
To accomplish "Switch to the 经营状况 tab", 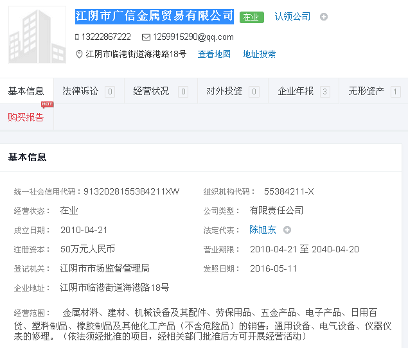I will [x=151, y=91].
